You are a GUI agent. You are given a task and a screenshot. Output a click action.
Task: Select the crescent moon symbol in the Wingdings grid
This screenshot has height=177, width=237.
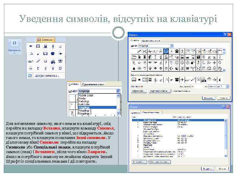171,69
